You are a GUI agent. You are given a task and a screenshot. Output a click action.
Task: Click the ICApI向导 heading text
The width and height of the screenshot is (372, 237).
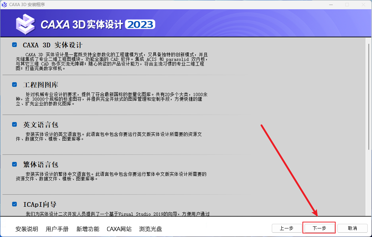click(40, 204)
